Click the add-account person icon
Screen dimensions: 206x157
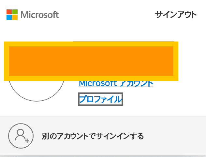21,136
